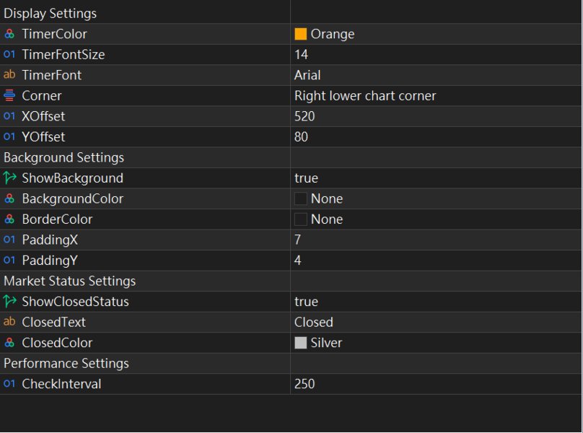Click the color-type icon beside TimerColor
This screenshot has width=583, height=433.
pos(9,34)
